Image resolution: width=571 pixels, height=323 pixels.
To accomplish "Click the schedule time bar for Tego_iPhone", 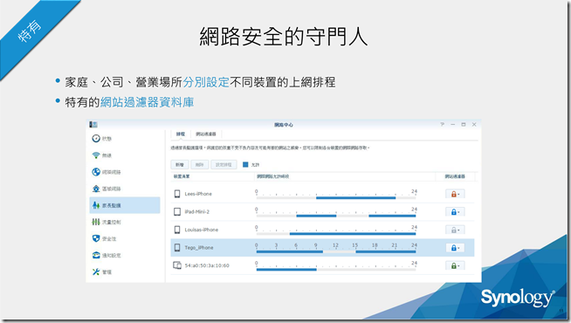I will [x=336, y=251].
